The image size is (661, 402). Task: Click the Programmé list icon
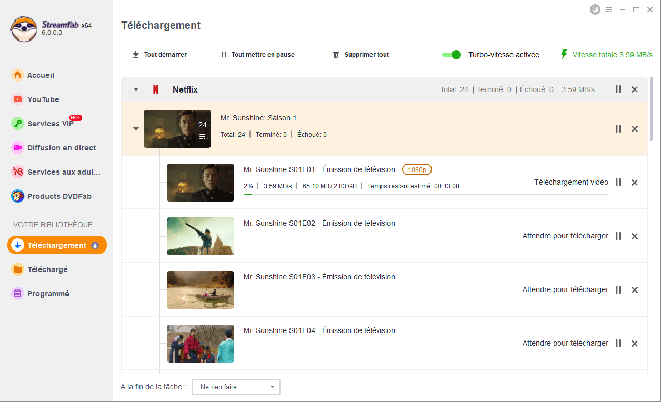pyautogui.click(x=18, y=294)
